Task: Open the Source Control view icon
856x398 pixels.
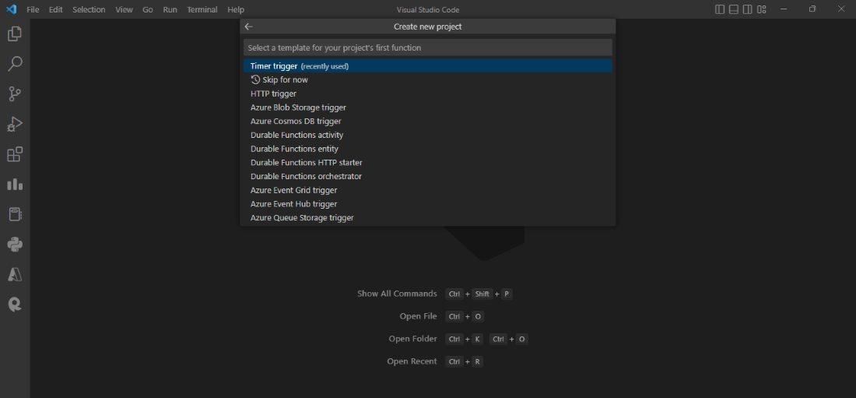Action: 15,94
